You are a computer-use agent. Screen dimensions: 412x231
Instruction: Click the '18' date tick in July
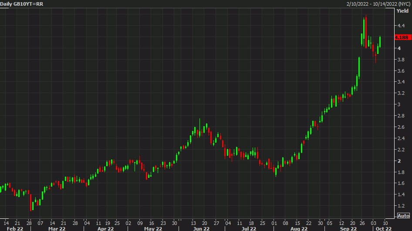pyautogui.click(x=251, y=223)
